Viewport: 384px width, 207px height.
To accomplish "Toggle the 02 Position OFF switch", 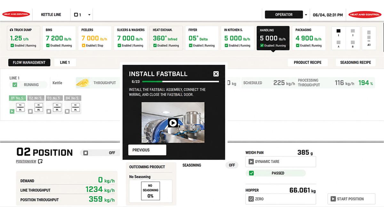I will point(100,153).
